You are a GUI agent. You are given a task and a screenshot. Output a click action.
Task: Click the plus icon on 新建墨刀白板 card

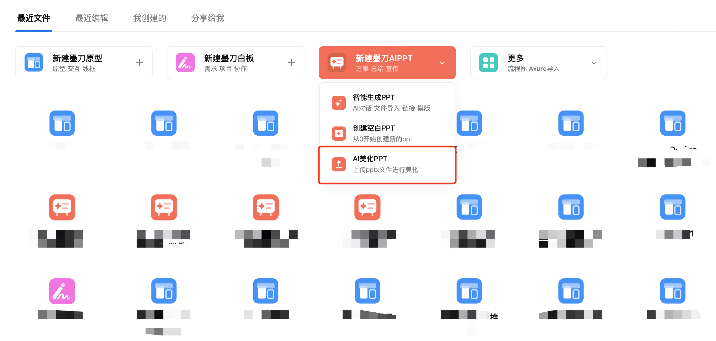click(291, 63)
